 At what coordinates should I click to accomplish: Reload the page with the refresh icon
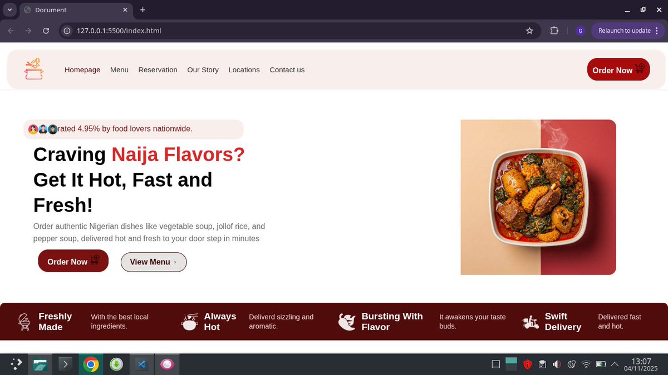46,31
